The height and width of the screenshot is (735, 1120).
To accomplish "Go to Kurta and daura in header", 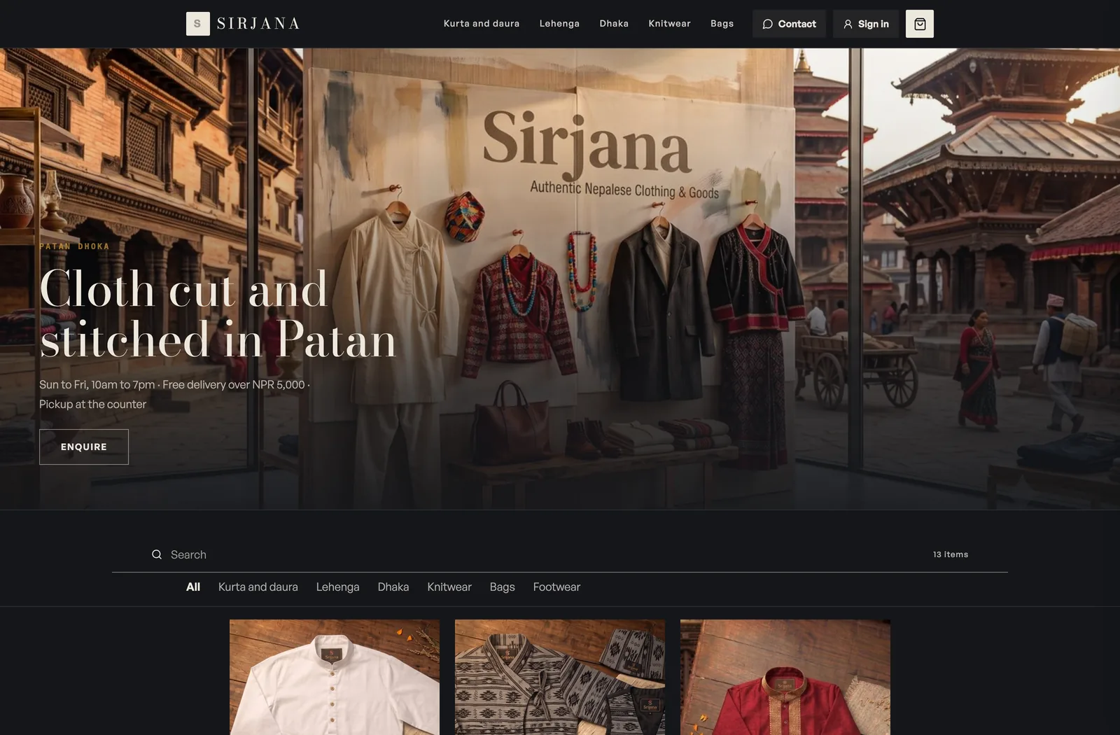I will (482, 24).
